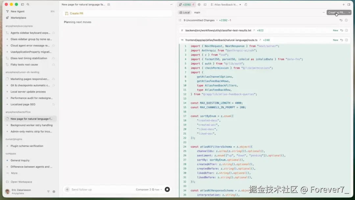Open Difference between agents and conversation
The image size is (355, 200).
30,167
